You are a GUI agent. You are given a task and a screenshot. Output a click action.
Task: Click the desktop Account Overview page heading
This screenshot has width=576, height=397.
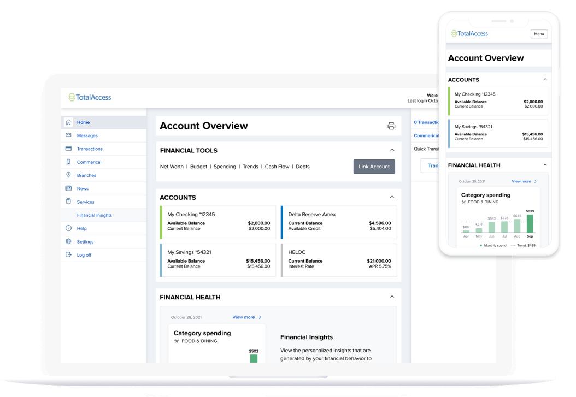tap(204, 126)
